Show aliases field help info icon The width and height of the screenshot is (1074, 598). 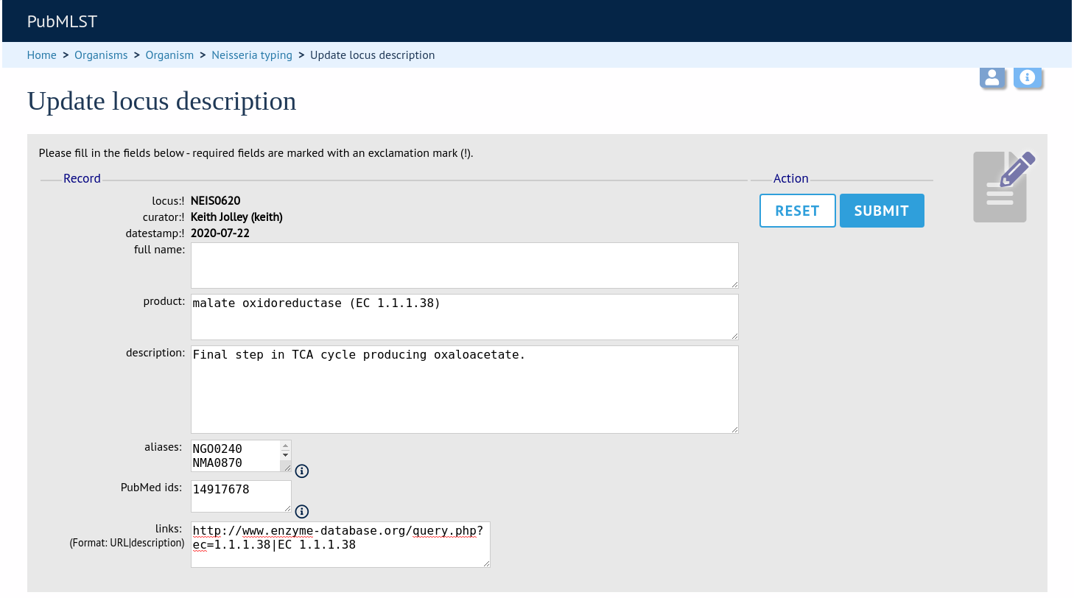coord(302,471)
